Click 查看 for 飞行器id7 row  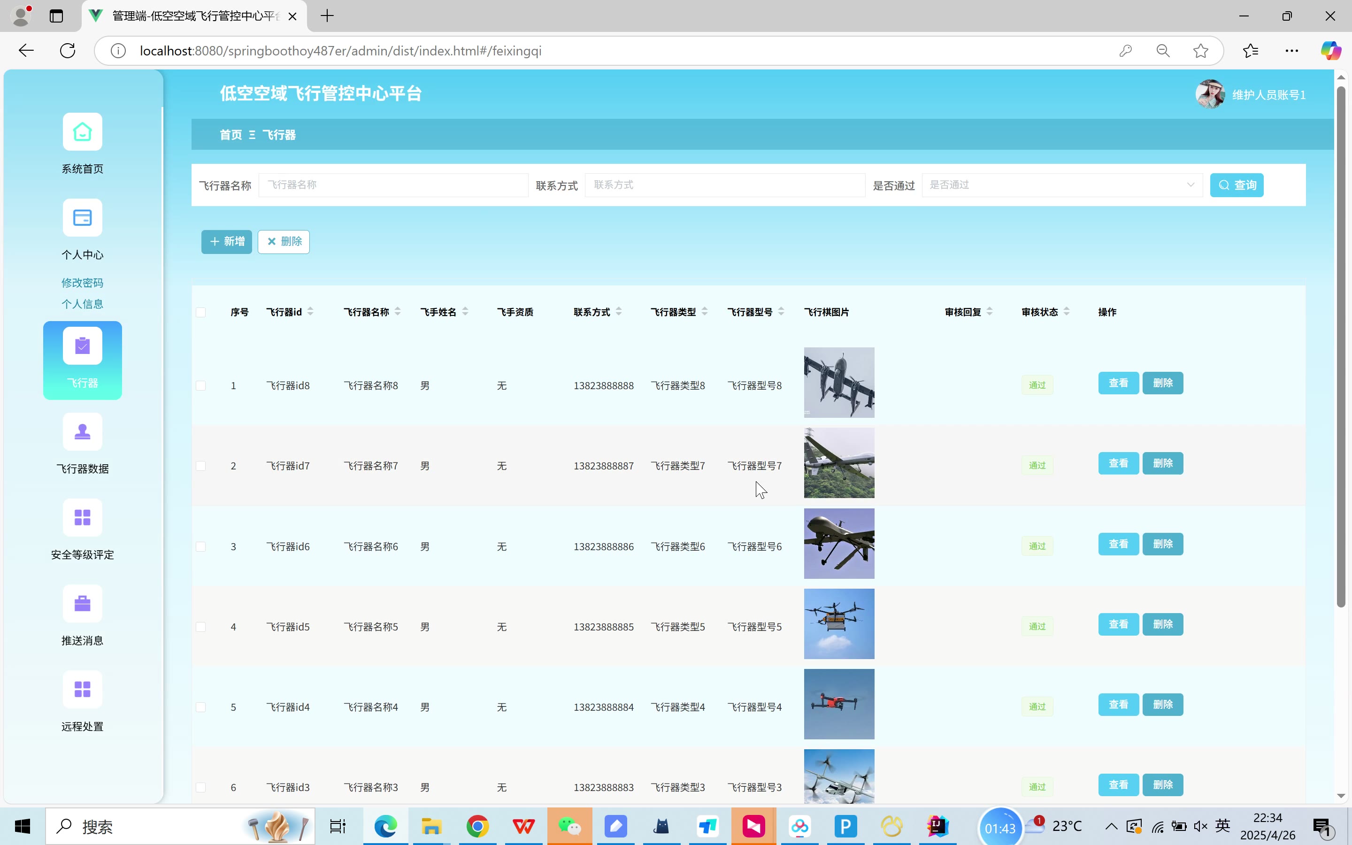coord(1118,463)
